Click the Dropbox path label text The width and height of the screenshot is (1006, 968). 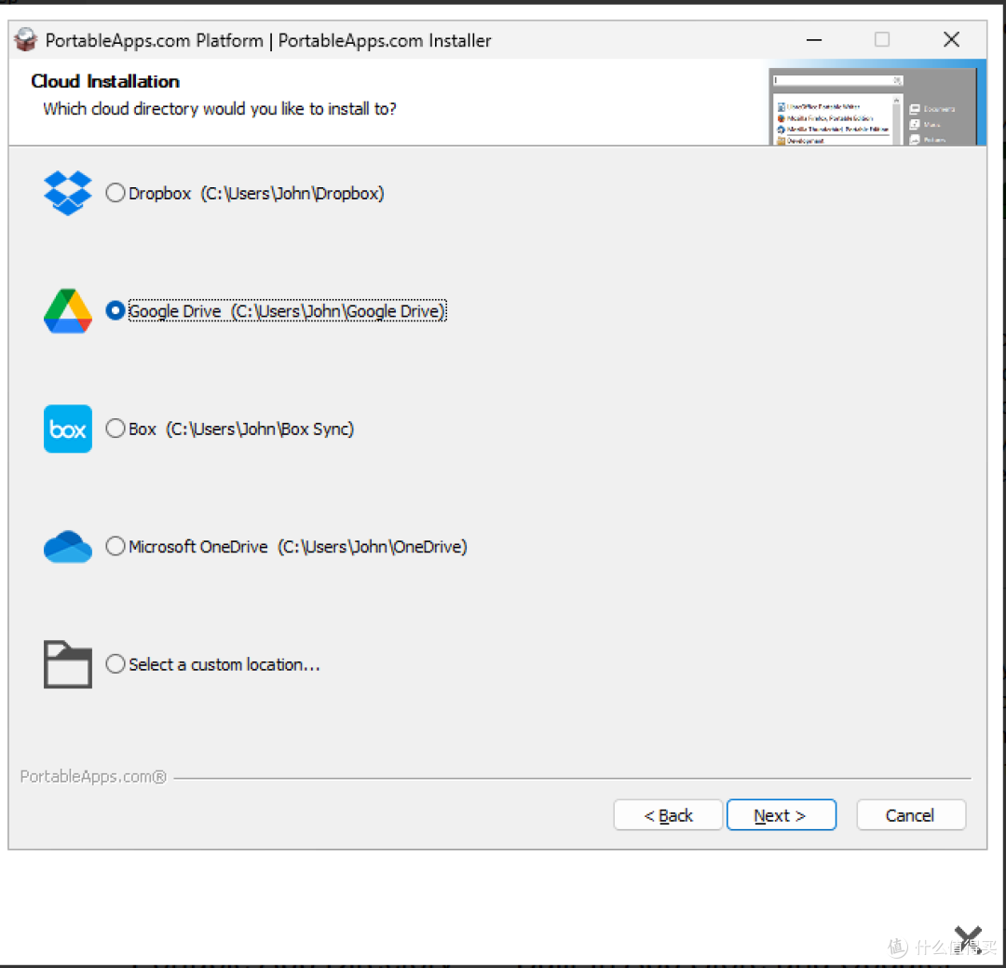click(x=257, y=193)
